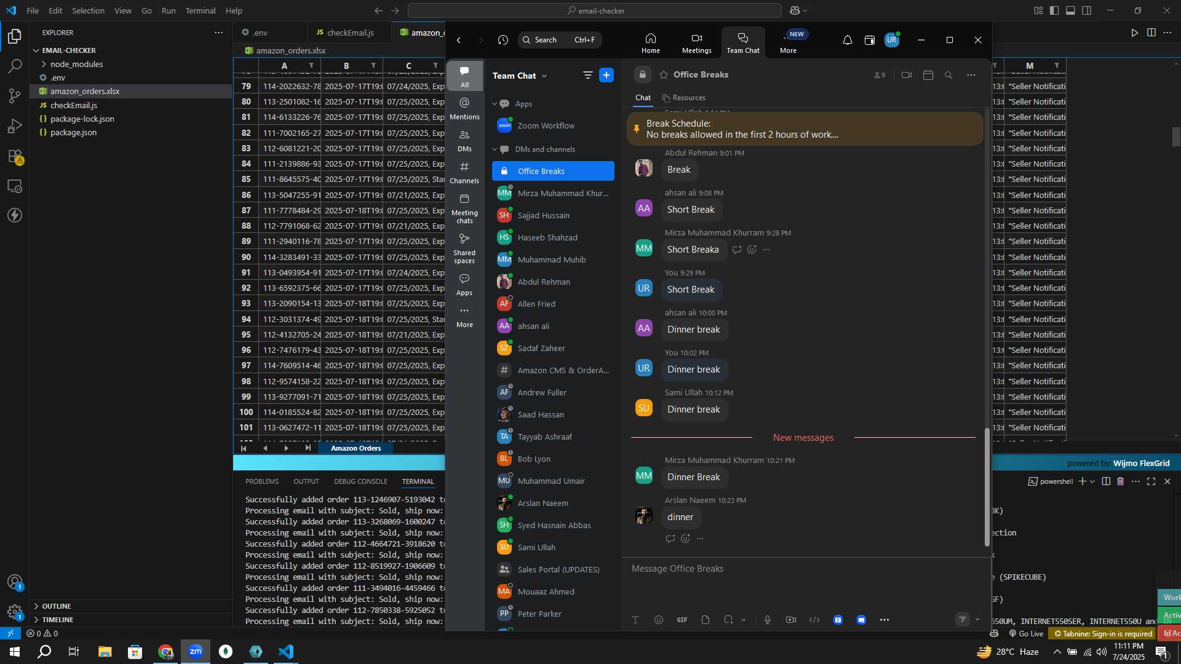This screenshot has height=664, width=1181.
Task: Open Shared spaces in Zoom sidebar
Action: point(464,248)
